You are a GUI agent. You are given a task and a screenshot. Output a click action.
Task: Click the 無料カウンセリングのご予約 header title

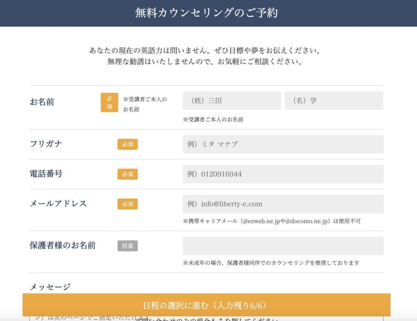206,13
